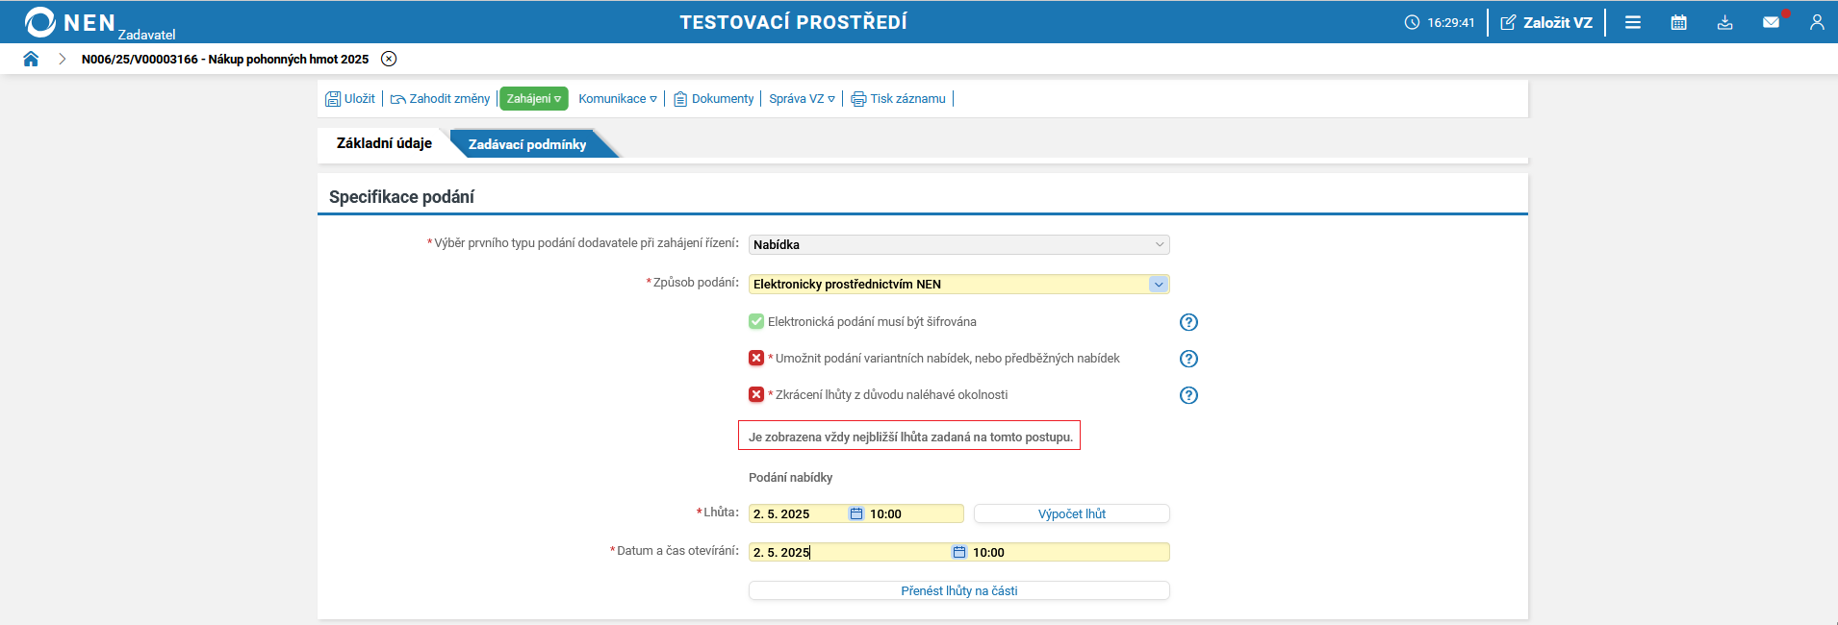Open the user profile icon
Viewport: 1838px width, 625px height.
[1817, 22]
